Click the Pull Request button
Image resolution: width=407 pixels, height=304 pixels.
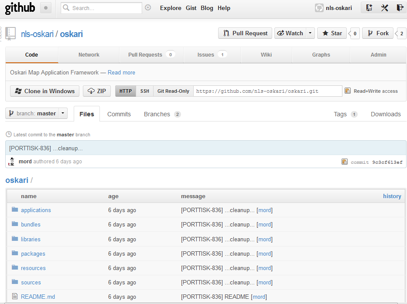(x=245, y=33)
